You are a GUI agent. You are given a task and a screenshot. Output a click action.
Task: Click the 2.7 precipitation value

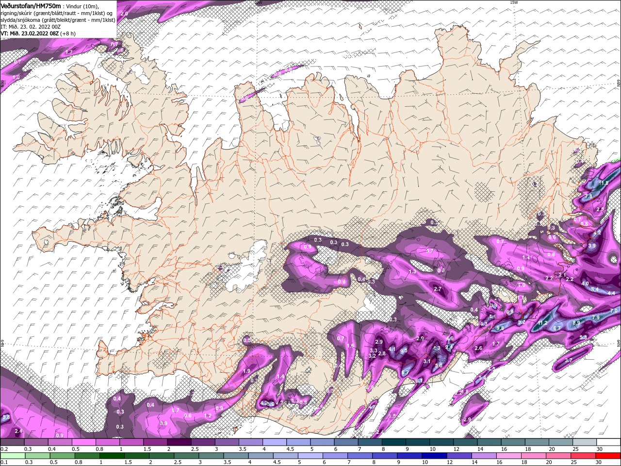coord(438,289)
